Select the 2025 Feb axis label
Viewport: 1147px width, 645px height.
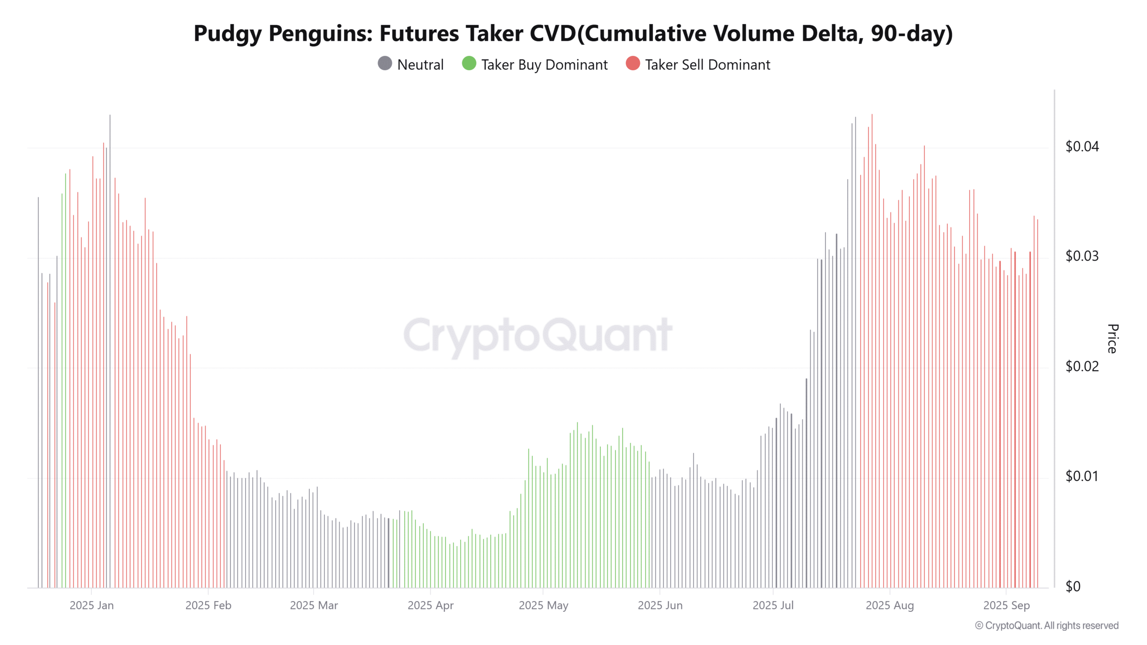(x=208, y=605)
